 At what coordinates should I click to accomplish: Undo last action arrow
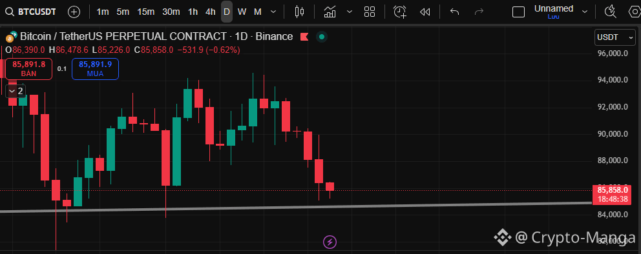455,12
